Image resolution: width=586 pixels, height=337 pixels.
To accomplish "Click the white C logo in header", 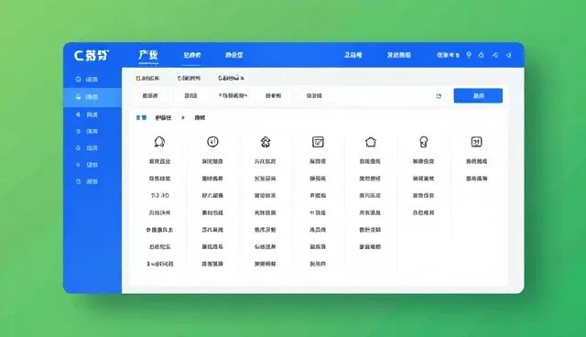I will coord(92,55).
